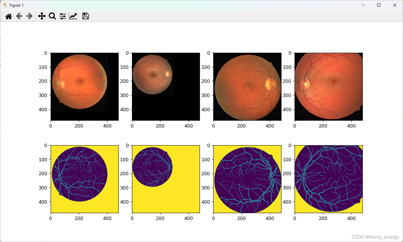Save the figure with the disk icon

click(x=86, y=16)
